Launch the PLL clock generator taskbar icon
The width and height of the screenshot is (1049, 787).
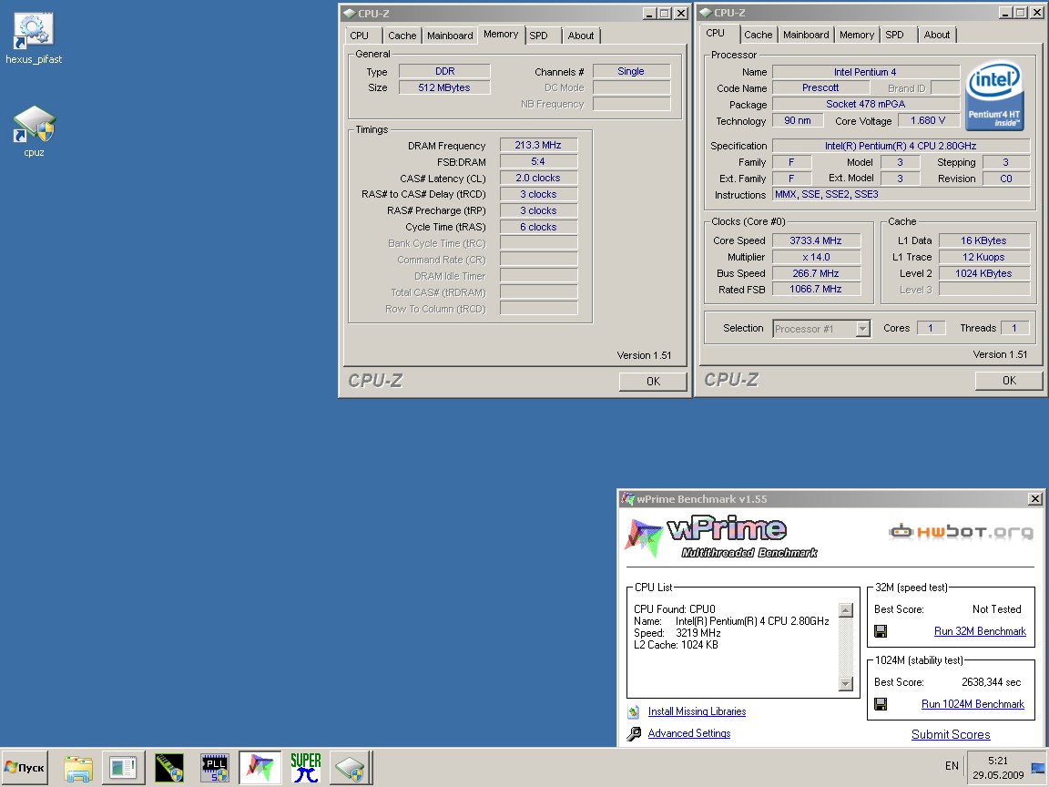pyautogui.click(x=215, y=768)
